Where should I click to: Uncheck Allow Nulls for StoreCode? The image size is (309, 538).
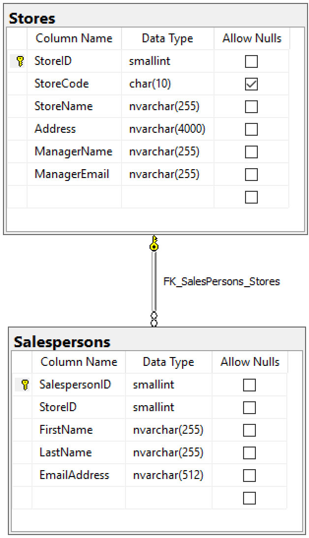point(251,84)
